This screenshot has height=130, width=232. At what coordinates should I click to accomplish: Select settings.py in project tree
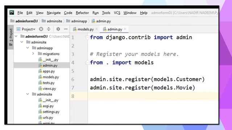[x=51, y=112]
